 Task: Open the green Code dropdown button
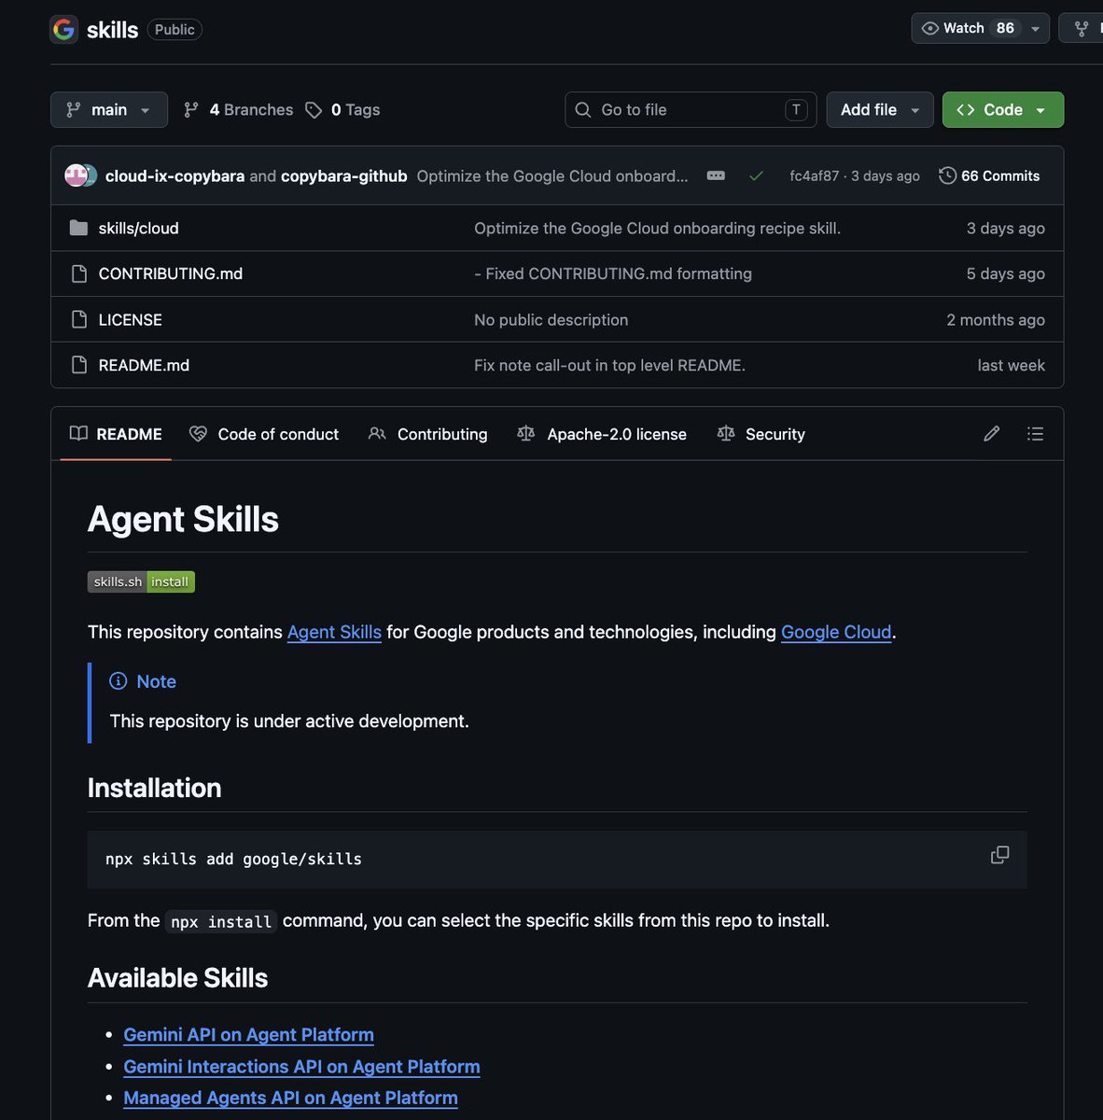point(1003,109)
